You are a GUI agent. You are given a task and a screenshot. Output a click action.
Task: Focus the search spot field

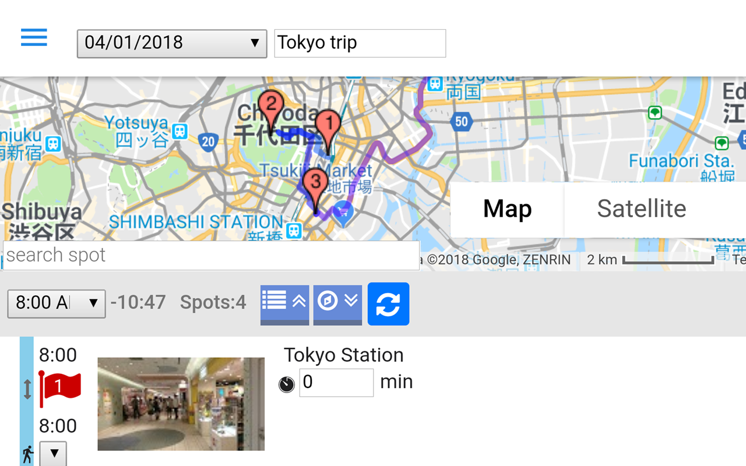click(x=211, y=255)
